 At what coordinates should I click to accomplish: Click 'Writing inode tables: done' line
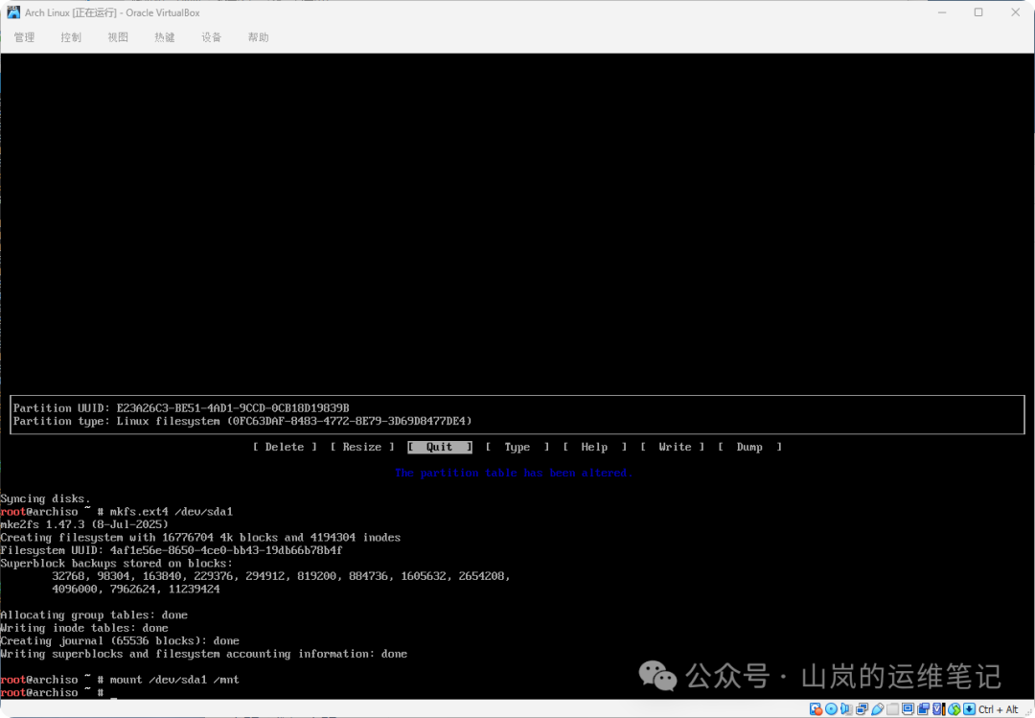(x=84, y=628)
